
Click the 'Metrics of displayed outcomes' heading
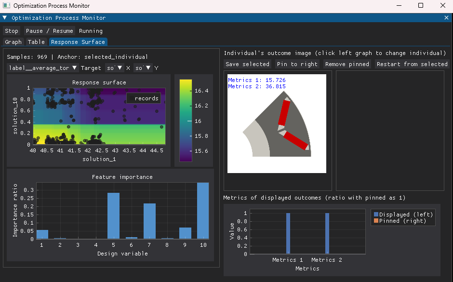314,198
